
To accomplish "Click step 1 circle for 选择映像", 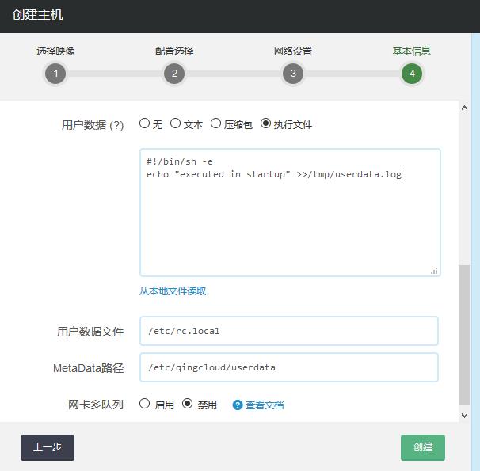I will (x=55, y=74).
